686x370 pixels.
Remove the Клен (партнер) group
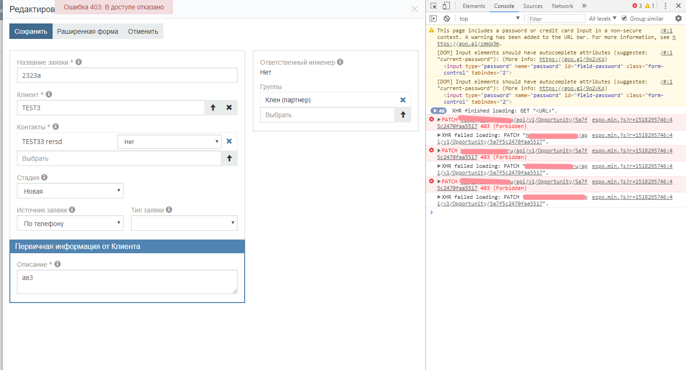[402, 100]
